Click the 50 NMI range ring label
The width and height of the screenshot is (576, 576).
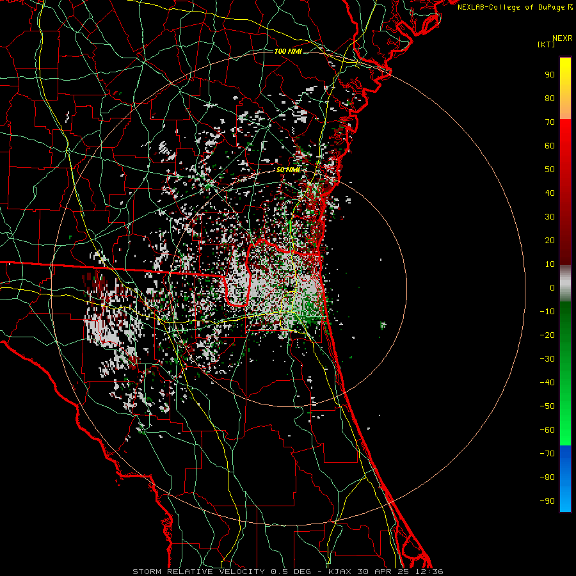point(288,170)
